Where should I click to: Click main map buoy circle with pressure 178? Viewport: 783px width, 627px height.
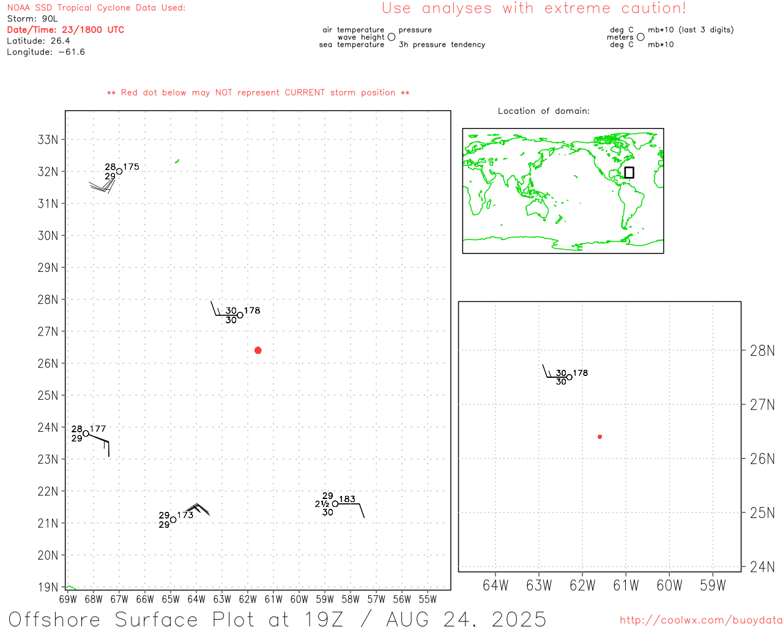pyautogui.click(x=240, y=315)
